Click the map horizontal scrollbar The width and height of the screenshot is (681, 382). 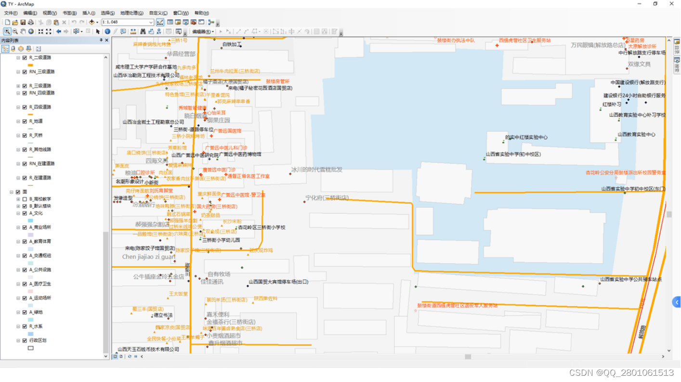pyautogui.click(x=467, y=357)
